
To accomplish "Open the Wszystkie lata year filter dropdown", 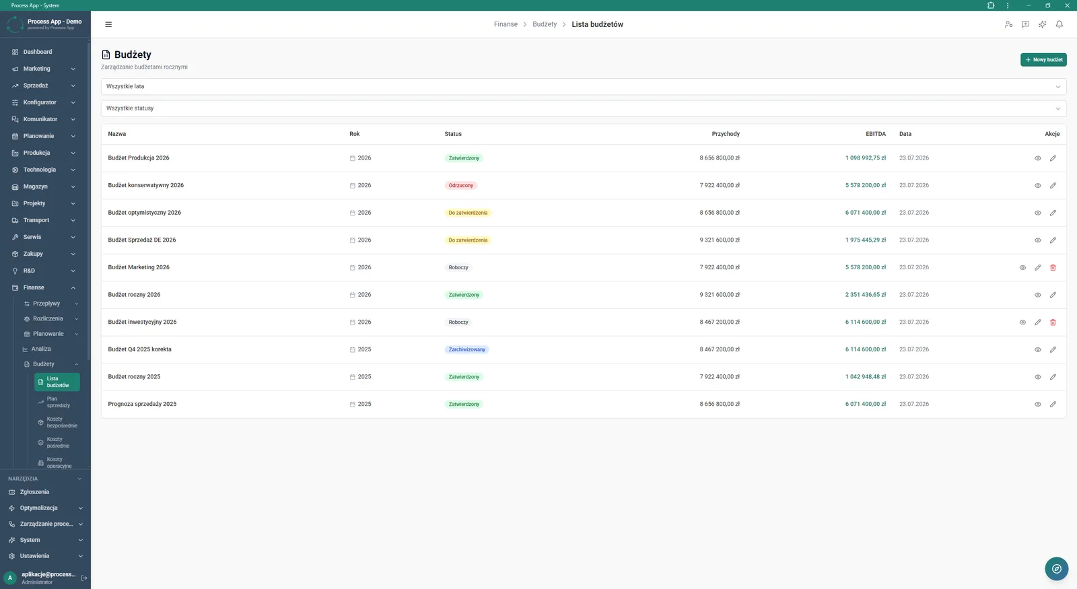I will pos(584,86).
